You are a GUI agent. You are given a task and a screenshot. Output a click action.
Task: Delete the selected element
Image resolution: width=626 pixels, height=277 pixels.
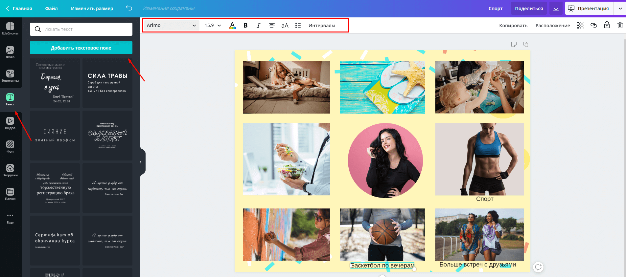point(620,25)
